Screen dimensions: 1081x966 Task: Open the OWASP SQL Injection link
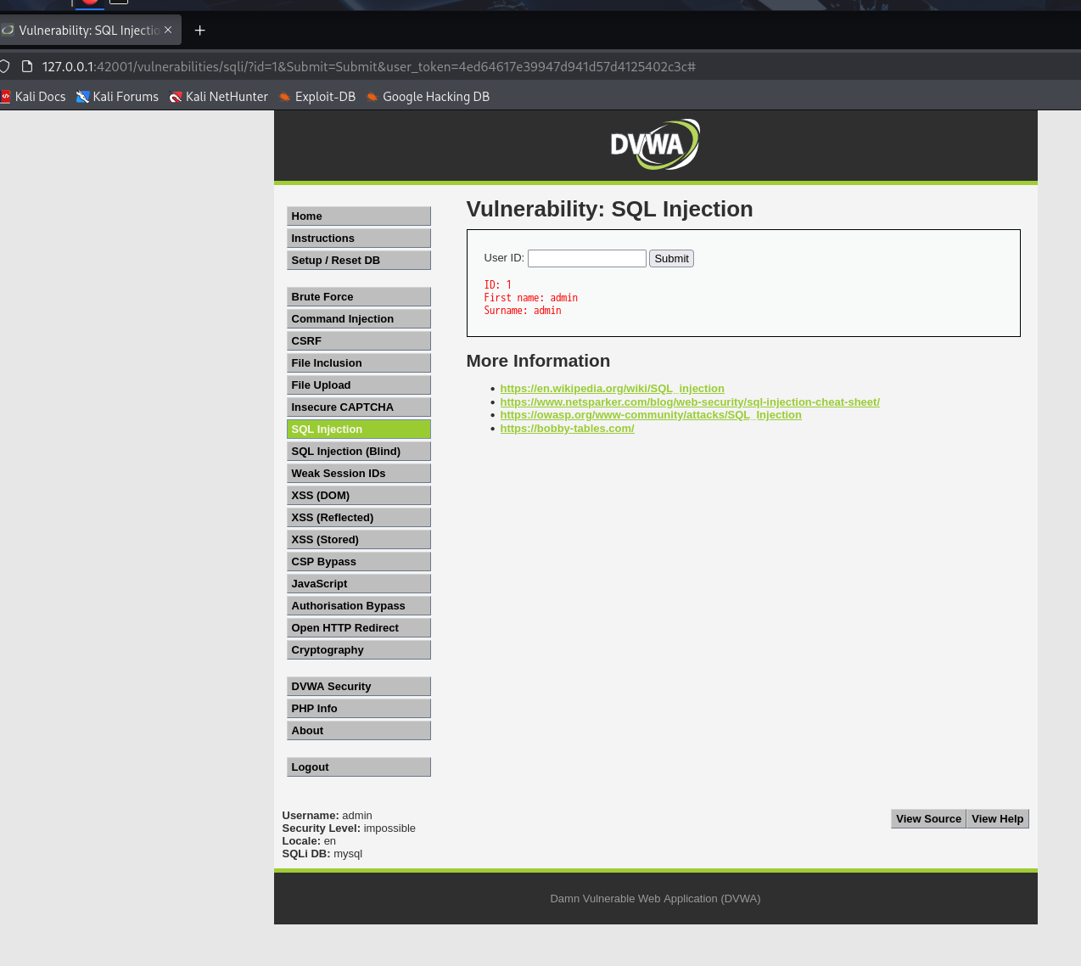click(651, 415)
